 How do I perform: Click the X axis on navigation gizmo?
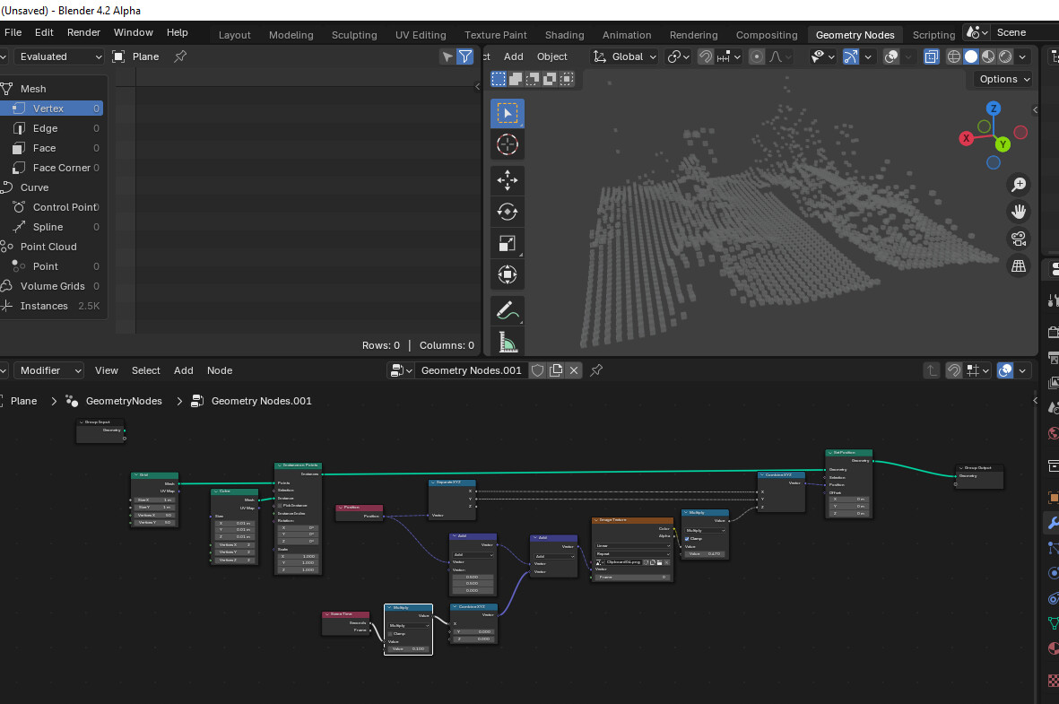tap(967, 138)
